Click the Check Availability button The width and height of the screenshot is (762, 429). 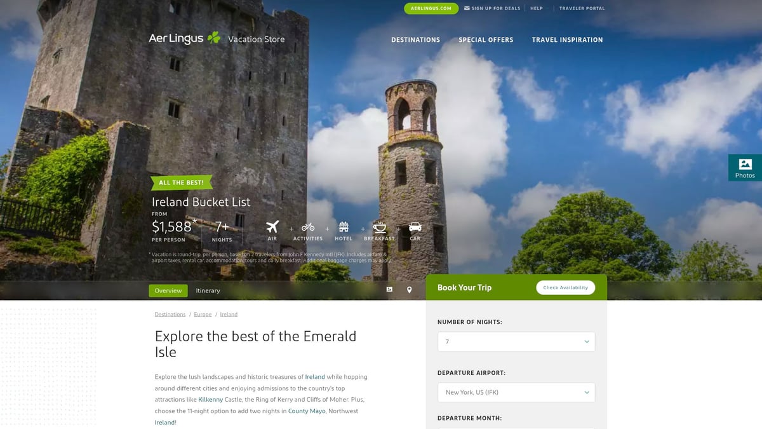[565, 287]
